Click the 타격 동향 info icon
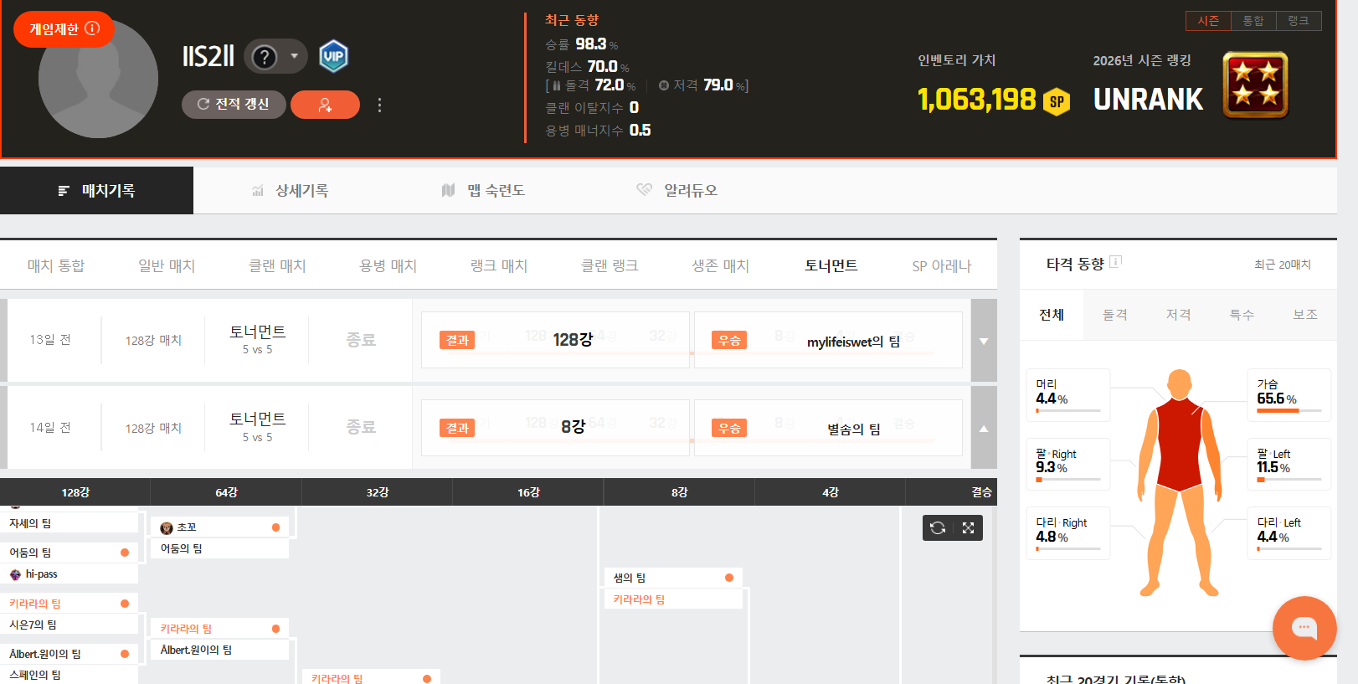 click(x=1115, y=262)
